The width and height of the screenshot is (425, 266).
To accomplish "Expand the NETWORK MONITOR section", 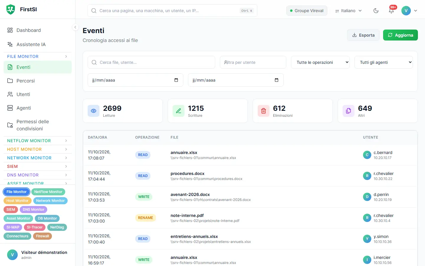I will [x=37, y=158].
